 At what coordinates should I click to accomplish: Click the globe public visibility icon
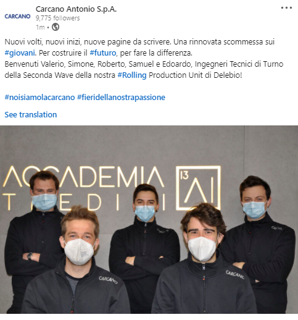pyautogui.click(x=56, y=27)
